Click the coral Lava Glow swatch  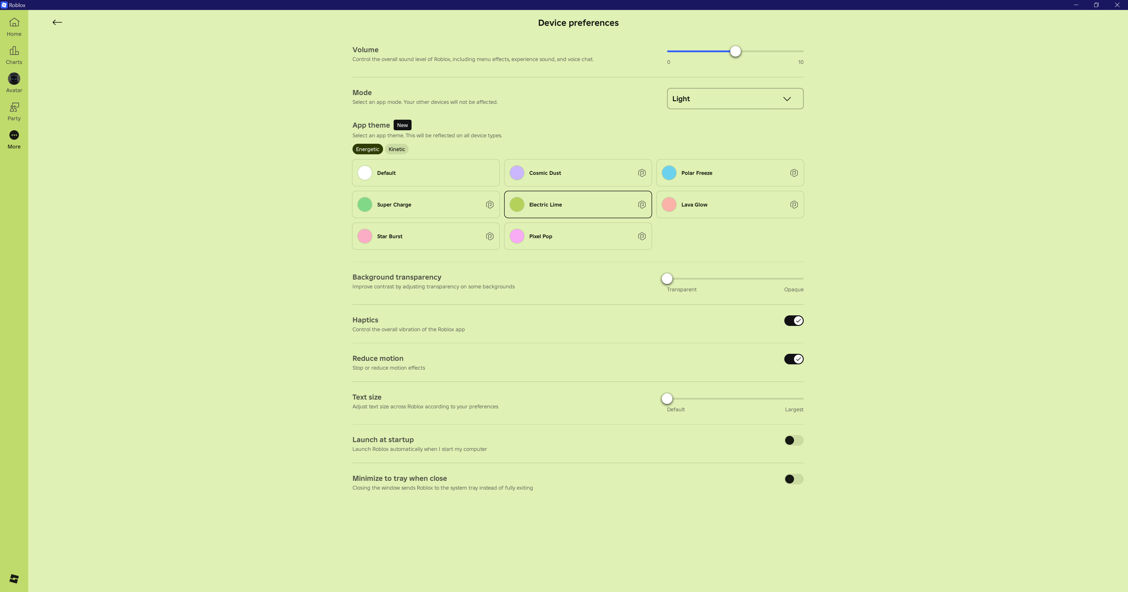pyautogui.click(x=669, y=205)
